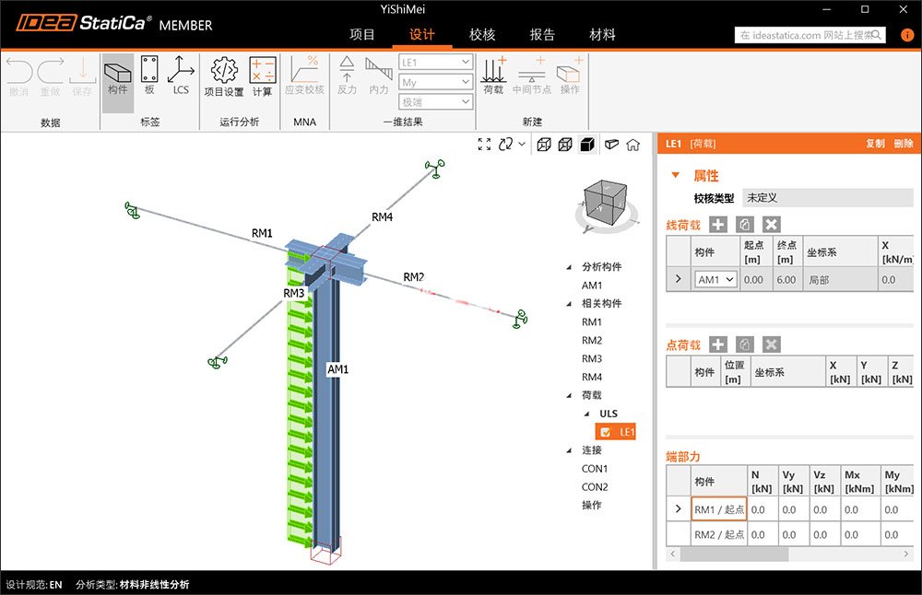
Task: Delete the selected 线荷载 line load
Action: [x=772, y=225]
